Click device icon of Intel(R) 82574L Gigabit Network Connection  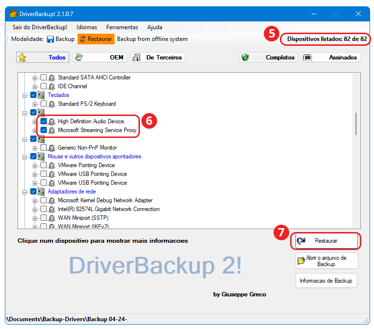click(52, 210)
